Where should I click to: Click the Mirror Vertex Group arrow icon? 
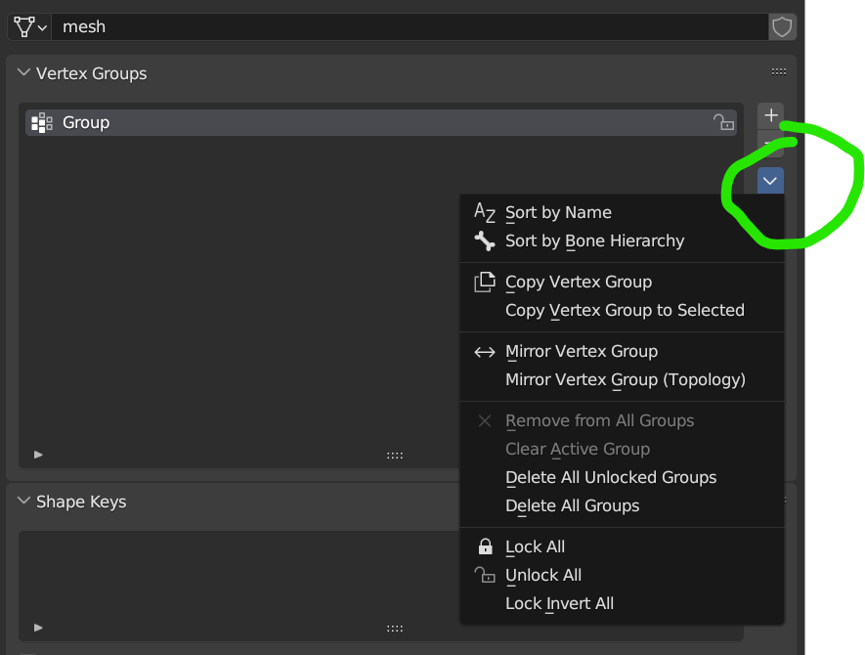point(485,352)
